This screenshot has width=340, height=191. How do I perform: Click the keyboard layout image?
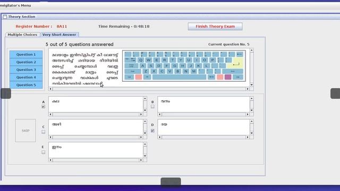click(x=184, y=66)
